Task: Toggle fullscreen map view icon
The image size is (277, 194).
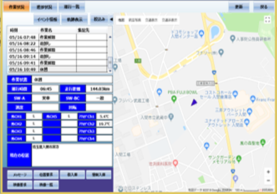Action: (x=267, y=20)
